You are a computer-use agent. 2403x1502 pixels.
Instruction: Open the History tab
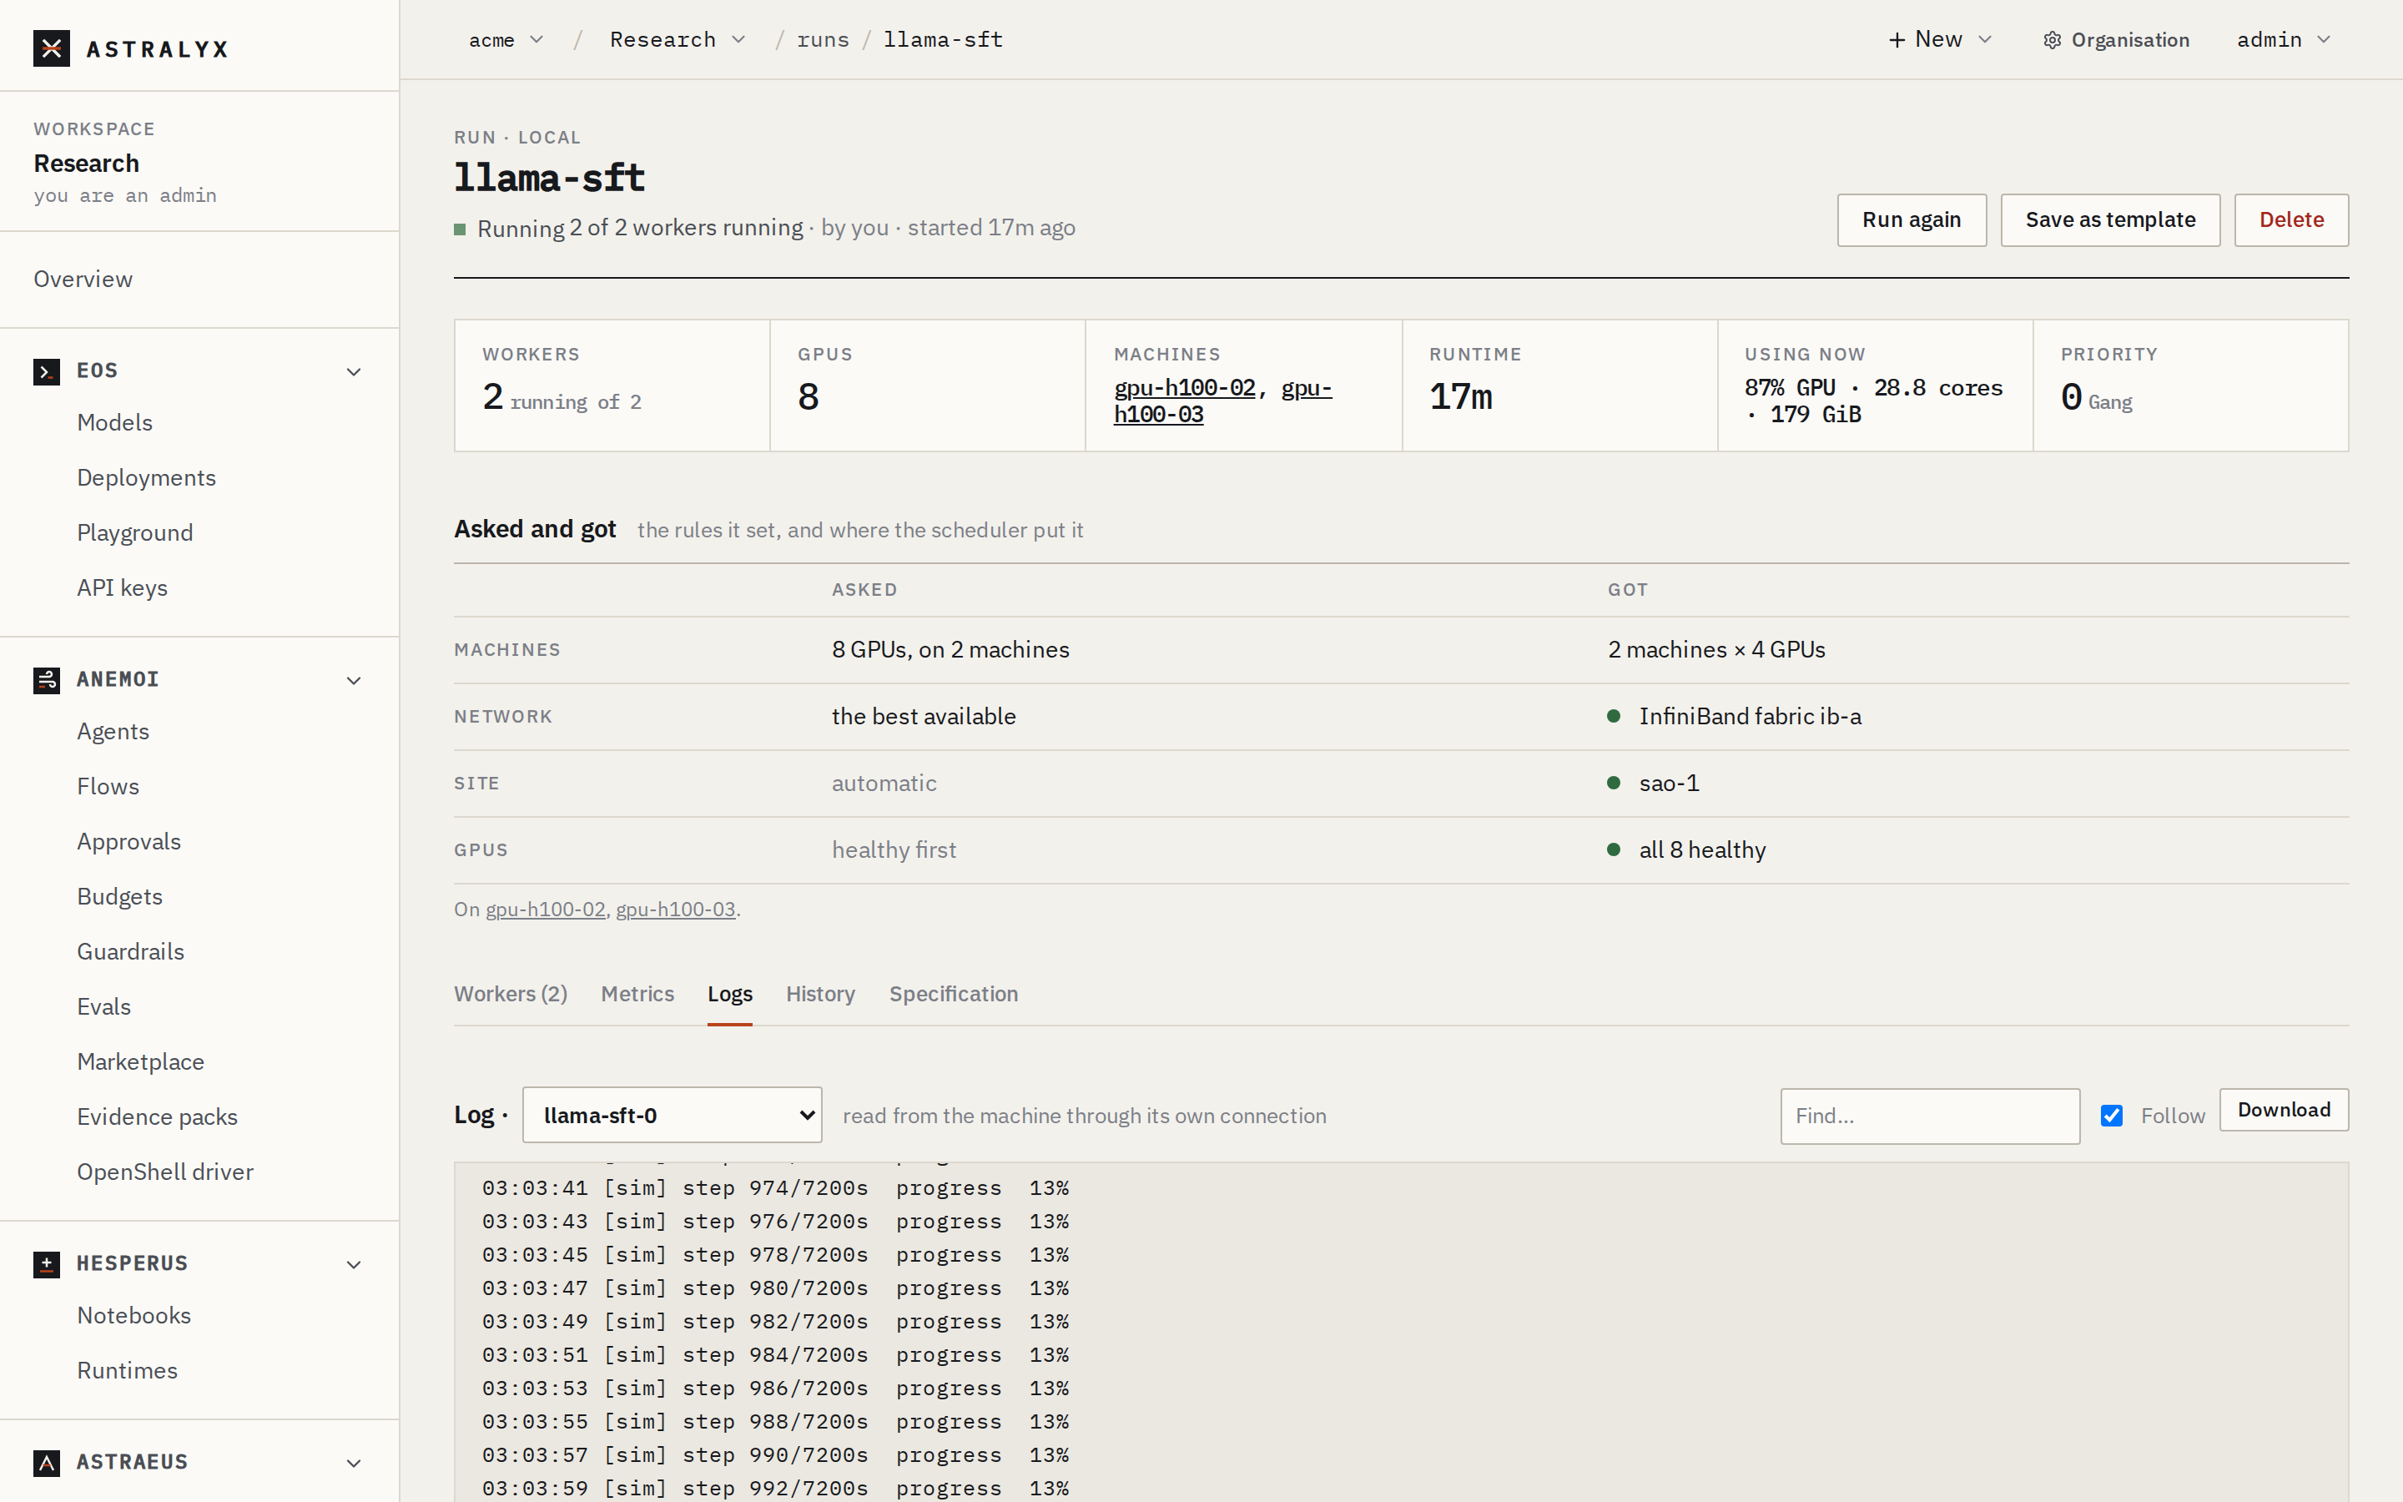tap(820, 993)
